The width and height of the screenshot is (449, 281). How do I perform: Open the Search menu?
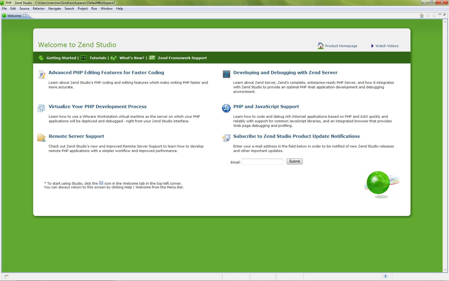pyautogui.click(x=69, y=9)
